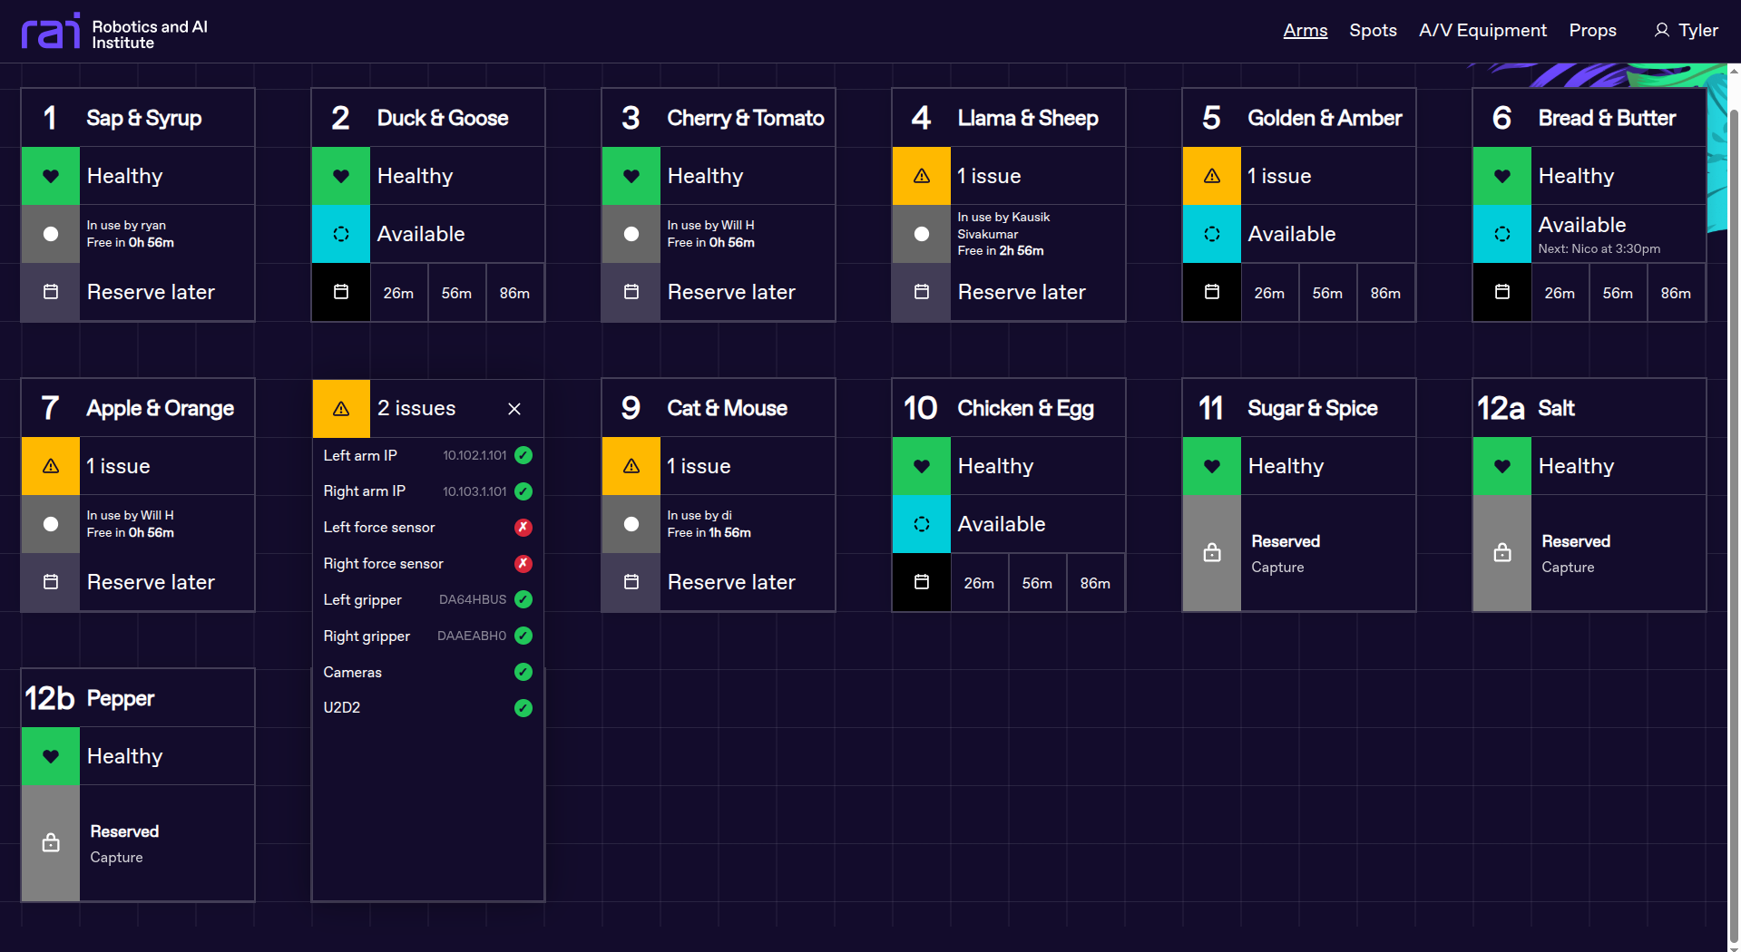Click warning icon in 2 issues panel header
The width and height of the screenshot is (1741, 952).
coord(341,408)
